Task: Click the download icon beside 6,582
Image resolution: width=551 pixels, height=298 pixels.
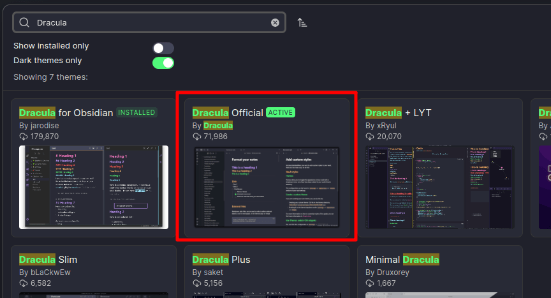Action: point(24,283)
